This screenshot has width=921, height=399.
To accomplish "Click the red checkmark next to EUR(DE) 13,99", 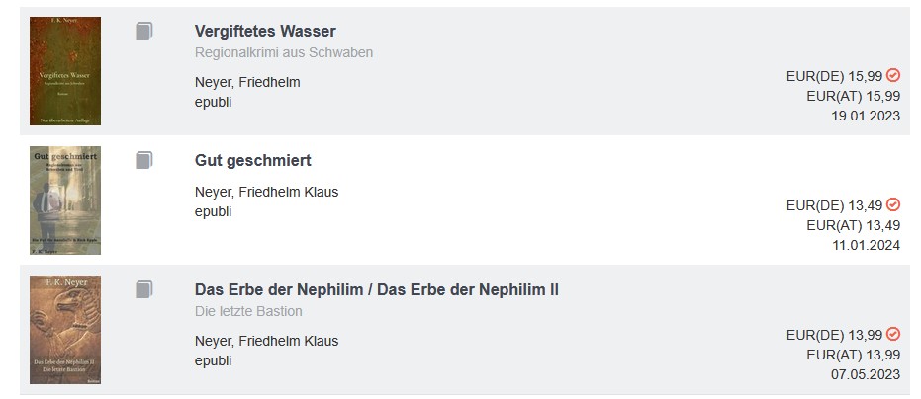I will click(x=892, y=334).
